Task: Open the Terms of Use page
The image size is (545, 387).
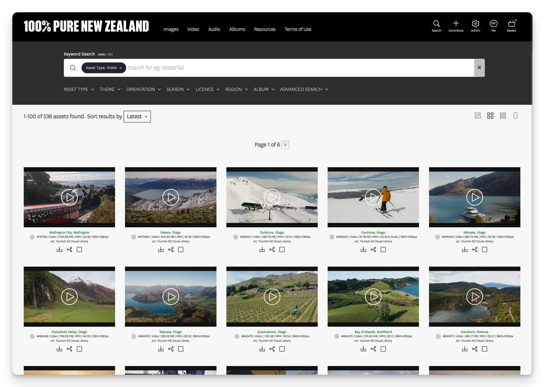Action: [298, 29]
